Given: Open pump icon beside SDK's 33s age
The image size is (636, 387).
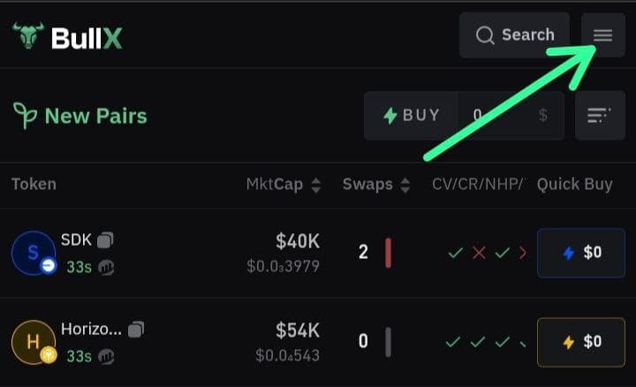Looking at the screenshot, I should coord(106,267).
